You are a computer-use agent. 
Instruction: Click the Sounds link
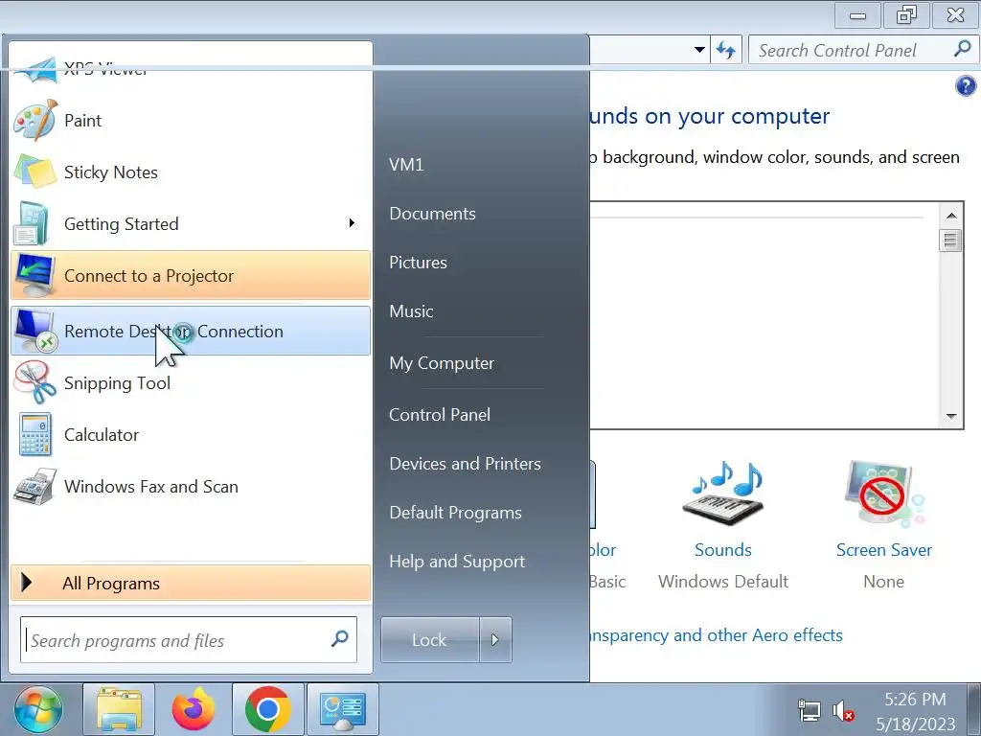click(x=723, y=549)
